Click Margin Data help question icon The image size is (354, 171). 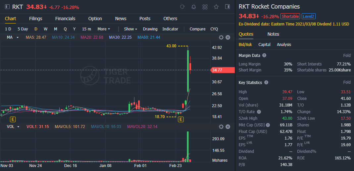coord(264,55)
